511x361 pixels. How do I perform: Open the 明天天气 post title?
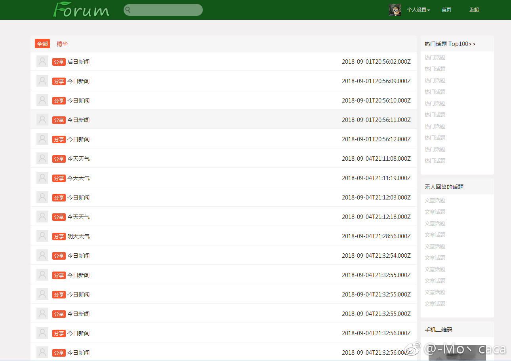(x=78, y=236)
